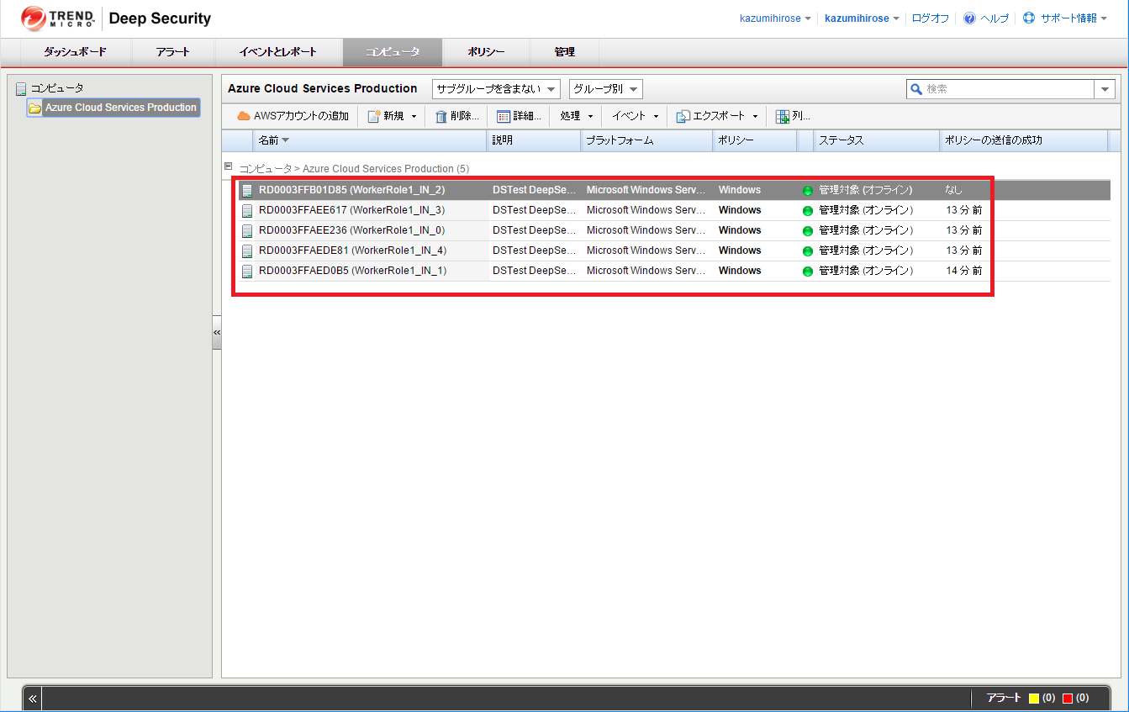Click the 詳細 details icon
1129x712 pixels.
click(x=504, y=116)
